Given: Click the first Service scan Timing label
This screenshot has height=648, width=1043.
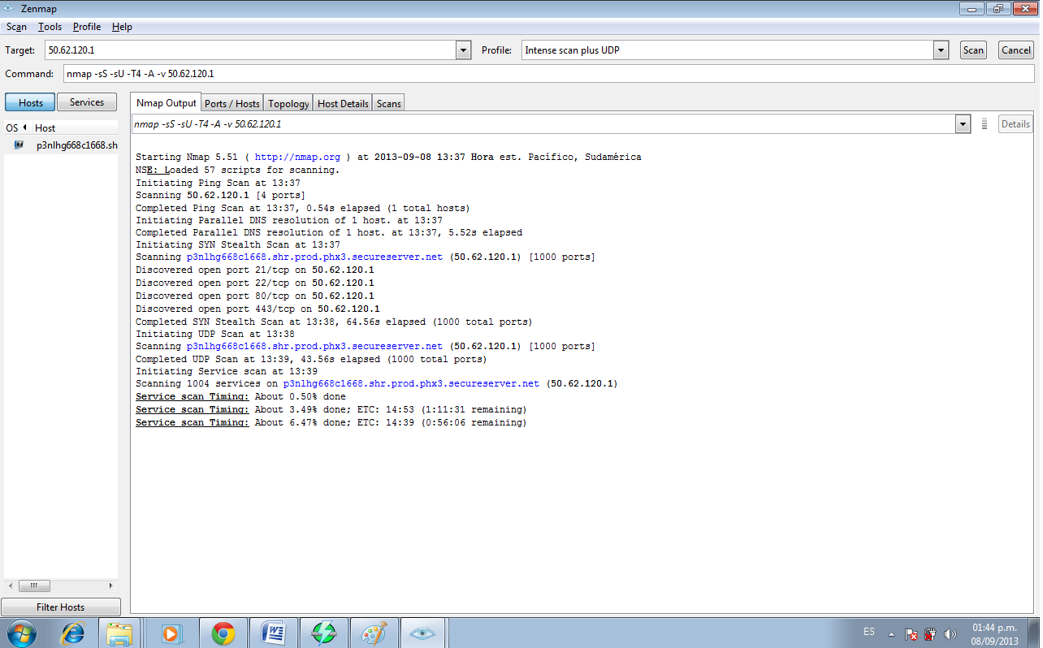Looking at the screenshot, I should click(192, 397).
